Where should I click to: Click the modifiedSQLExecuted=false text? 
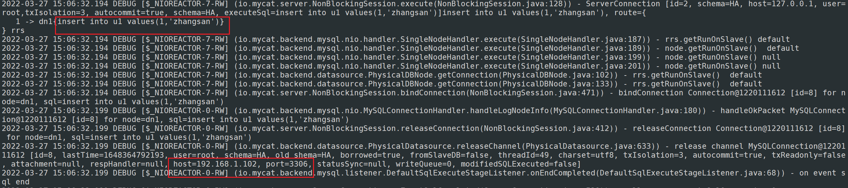(x=519, y=164)
